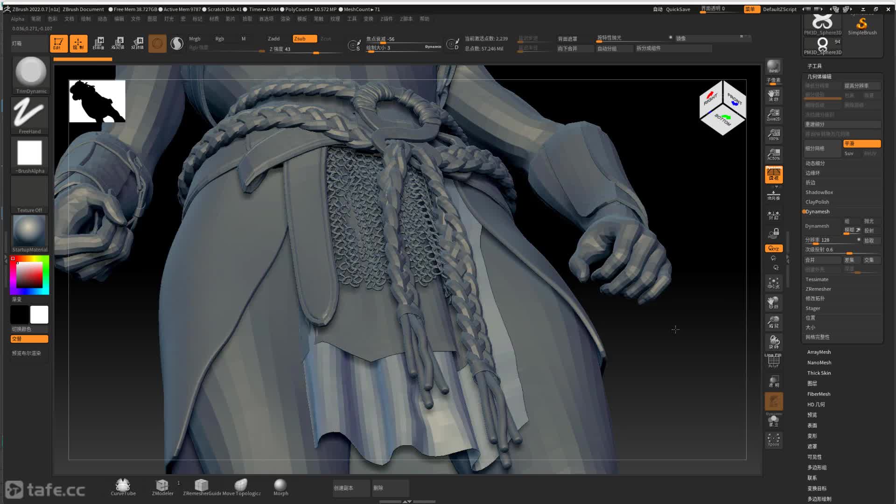Click the 创建副本 (Duplicate) button
Viewport: 896px width, 504px height.
pos(351,488)
